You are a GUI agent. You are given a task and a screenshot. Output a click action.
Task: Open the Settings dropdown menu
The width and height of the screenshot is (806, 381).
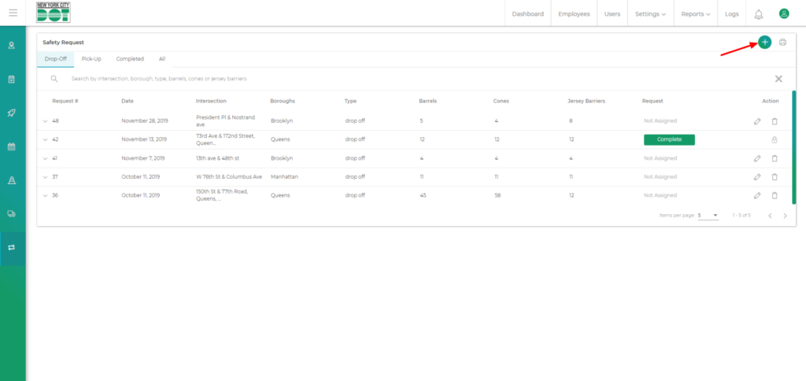point(650,14)
